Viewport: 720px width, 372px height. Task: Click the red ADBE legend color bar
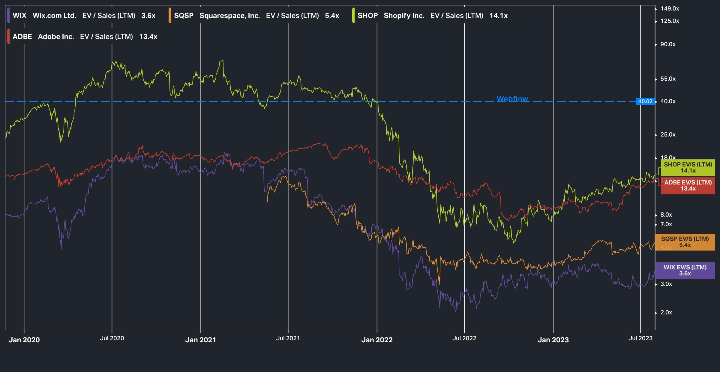[x=9, y=37]
